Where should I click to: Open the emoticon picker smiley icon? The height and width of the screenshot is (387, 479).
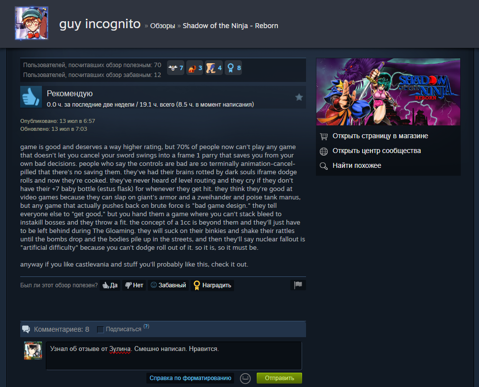click(245, 379)
